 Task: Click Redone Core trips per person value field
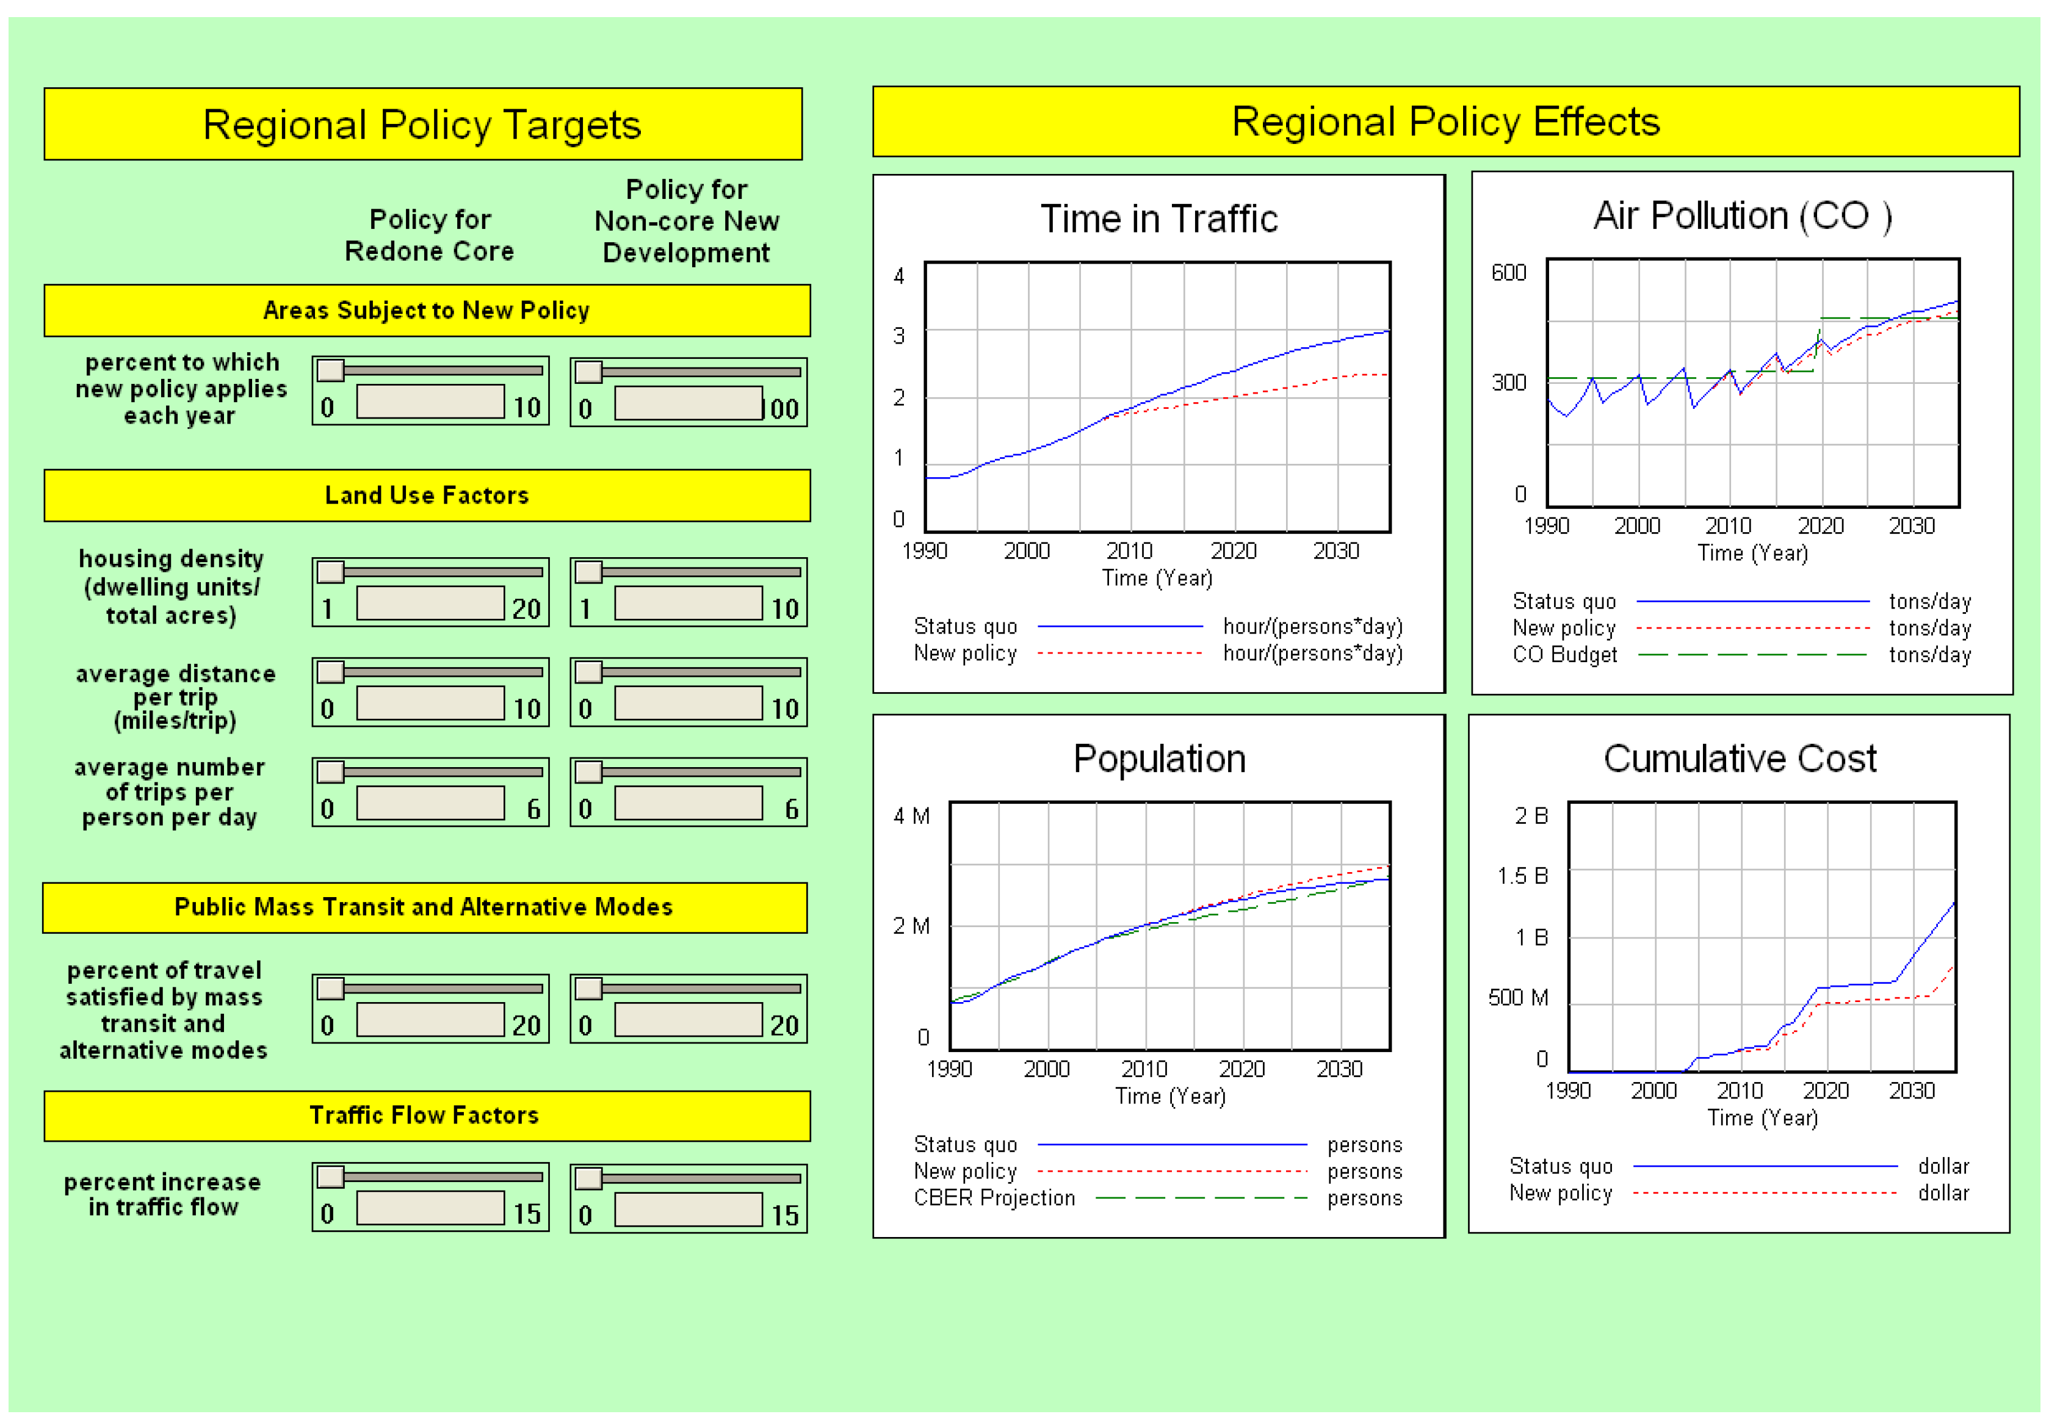[430, 804]
